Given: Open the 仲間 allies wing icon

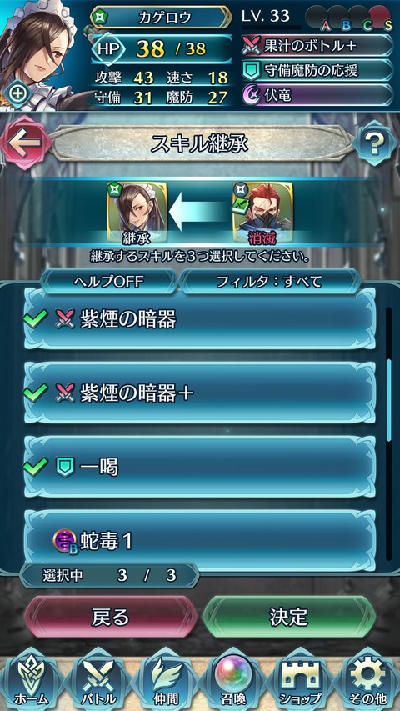Looking at the screenshot, I should [166, 681].
